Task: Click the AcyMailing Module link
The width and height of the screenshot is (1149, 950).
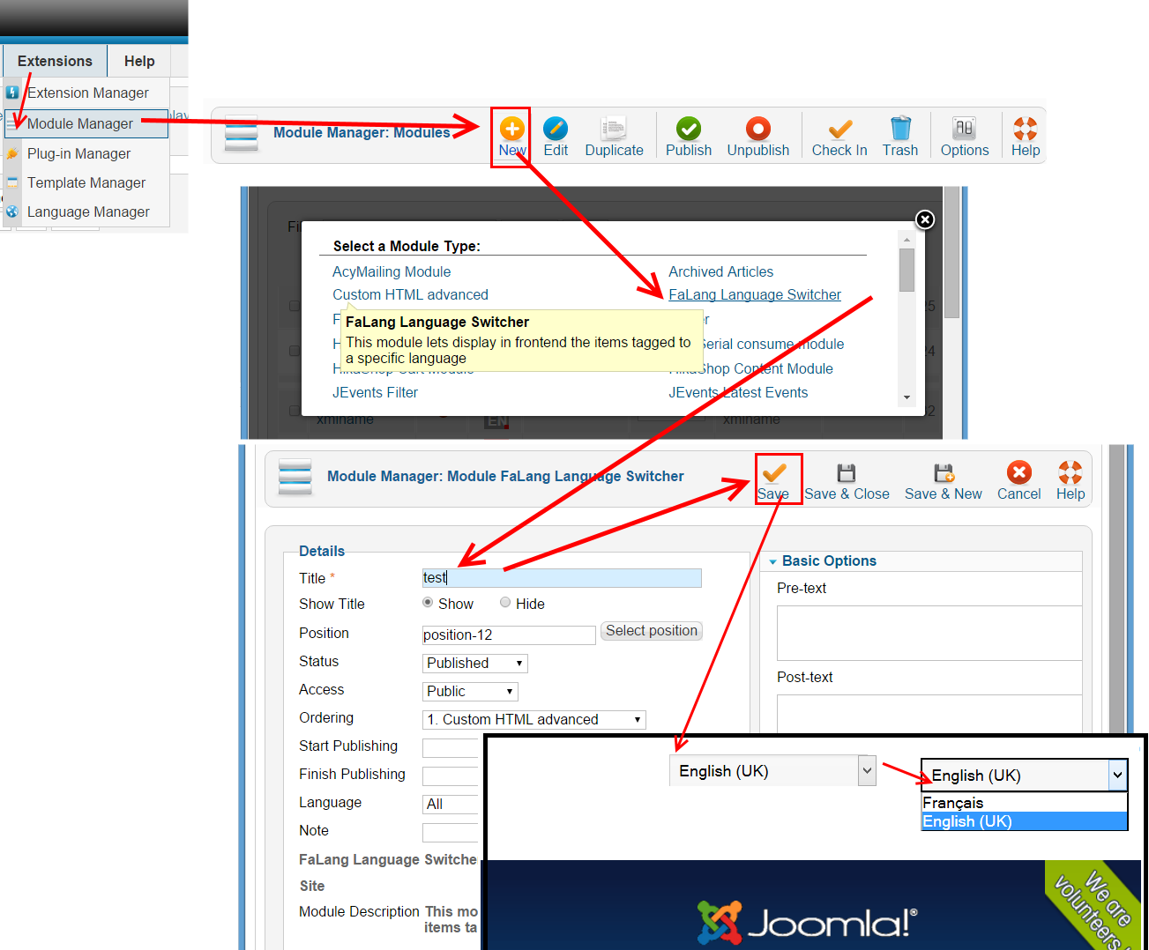Action: coord(392,271)
